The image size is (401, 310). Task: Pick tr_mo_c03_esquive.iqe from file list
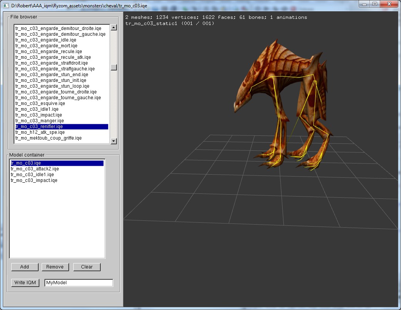(40, 103)
